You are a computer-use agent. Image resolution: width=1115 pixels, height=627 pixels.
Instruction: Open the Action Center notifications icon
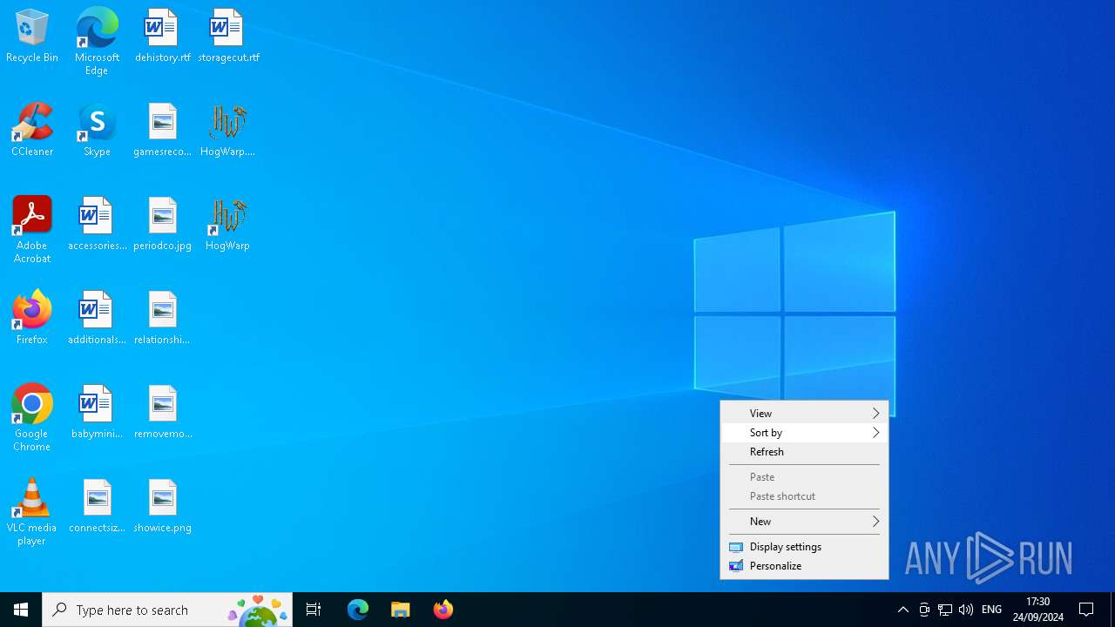click(x=1087, y=610)
